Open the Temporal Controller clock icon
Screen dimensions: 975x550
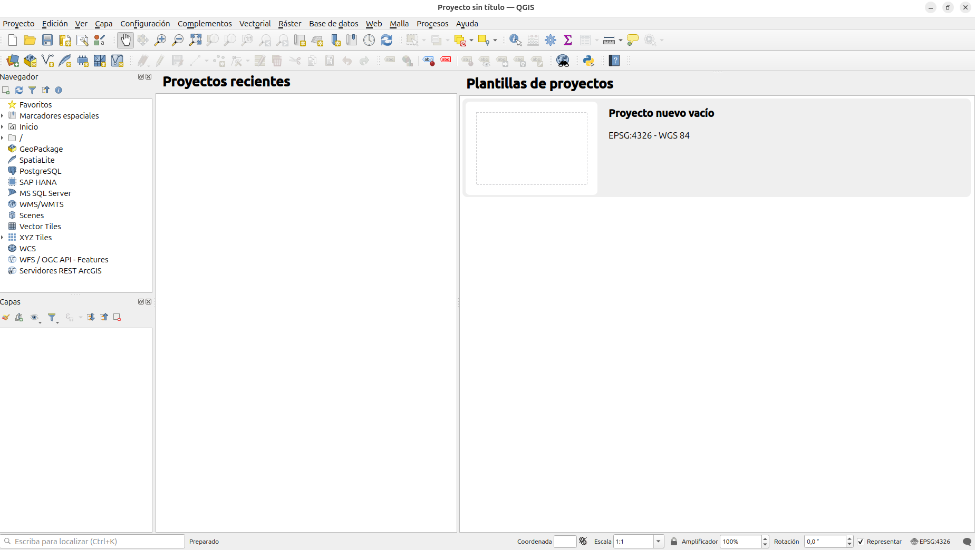coord(369,40)
